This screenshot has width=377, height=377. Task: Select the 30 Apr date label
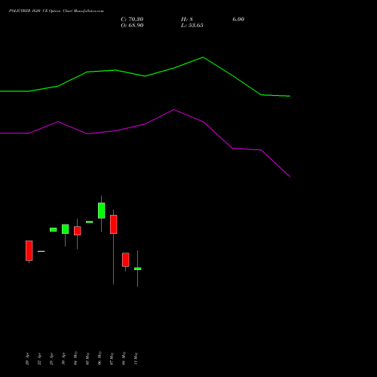click(63, 359)
